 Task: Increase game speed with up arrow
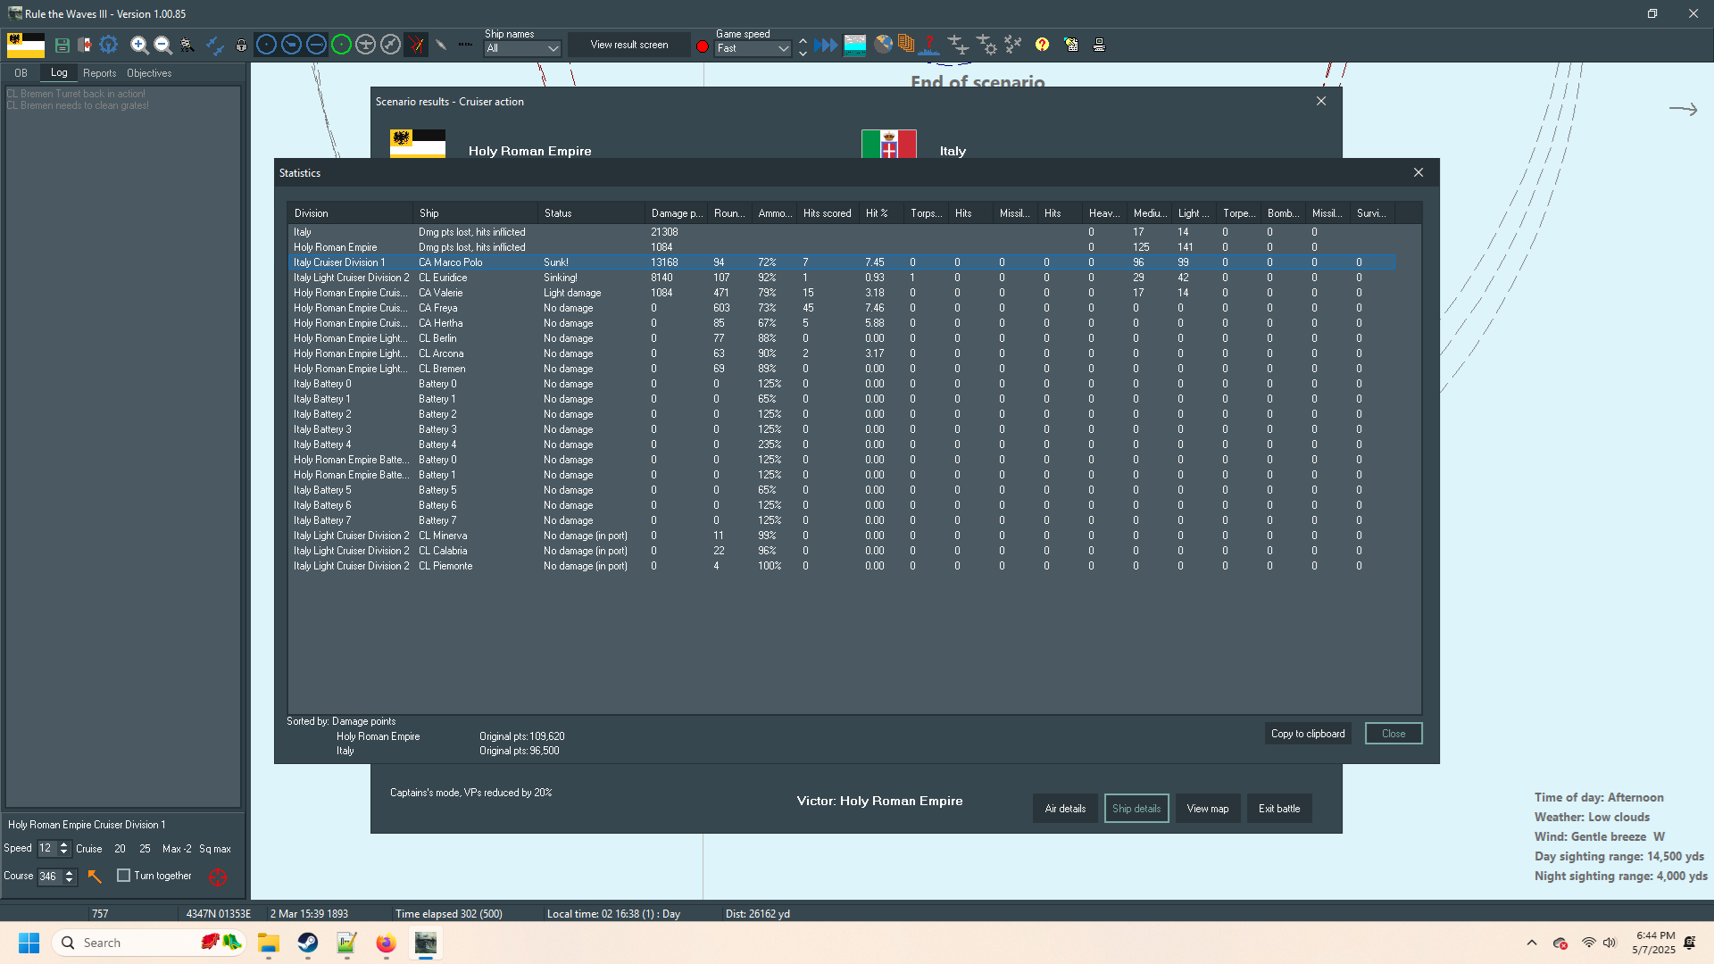click(803, 41)
